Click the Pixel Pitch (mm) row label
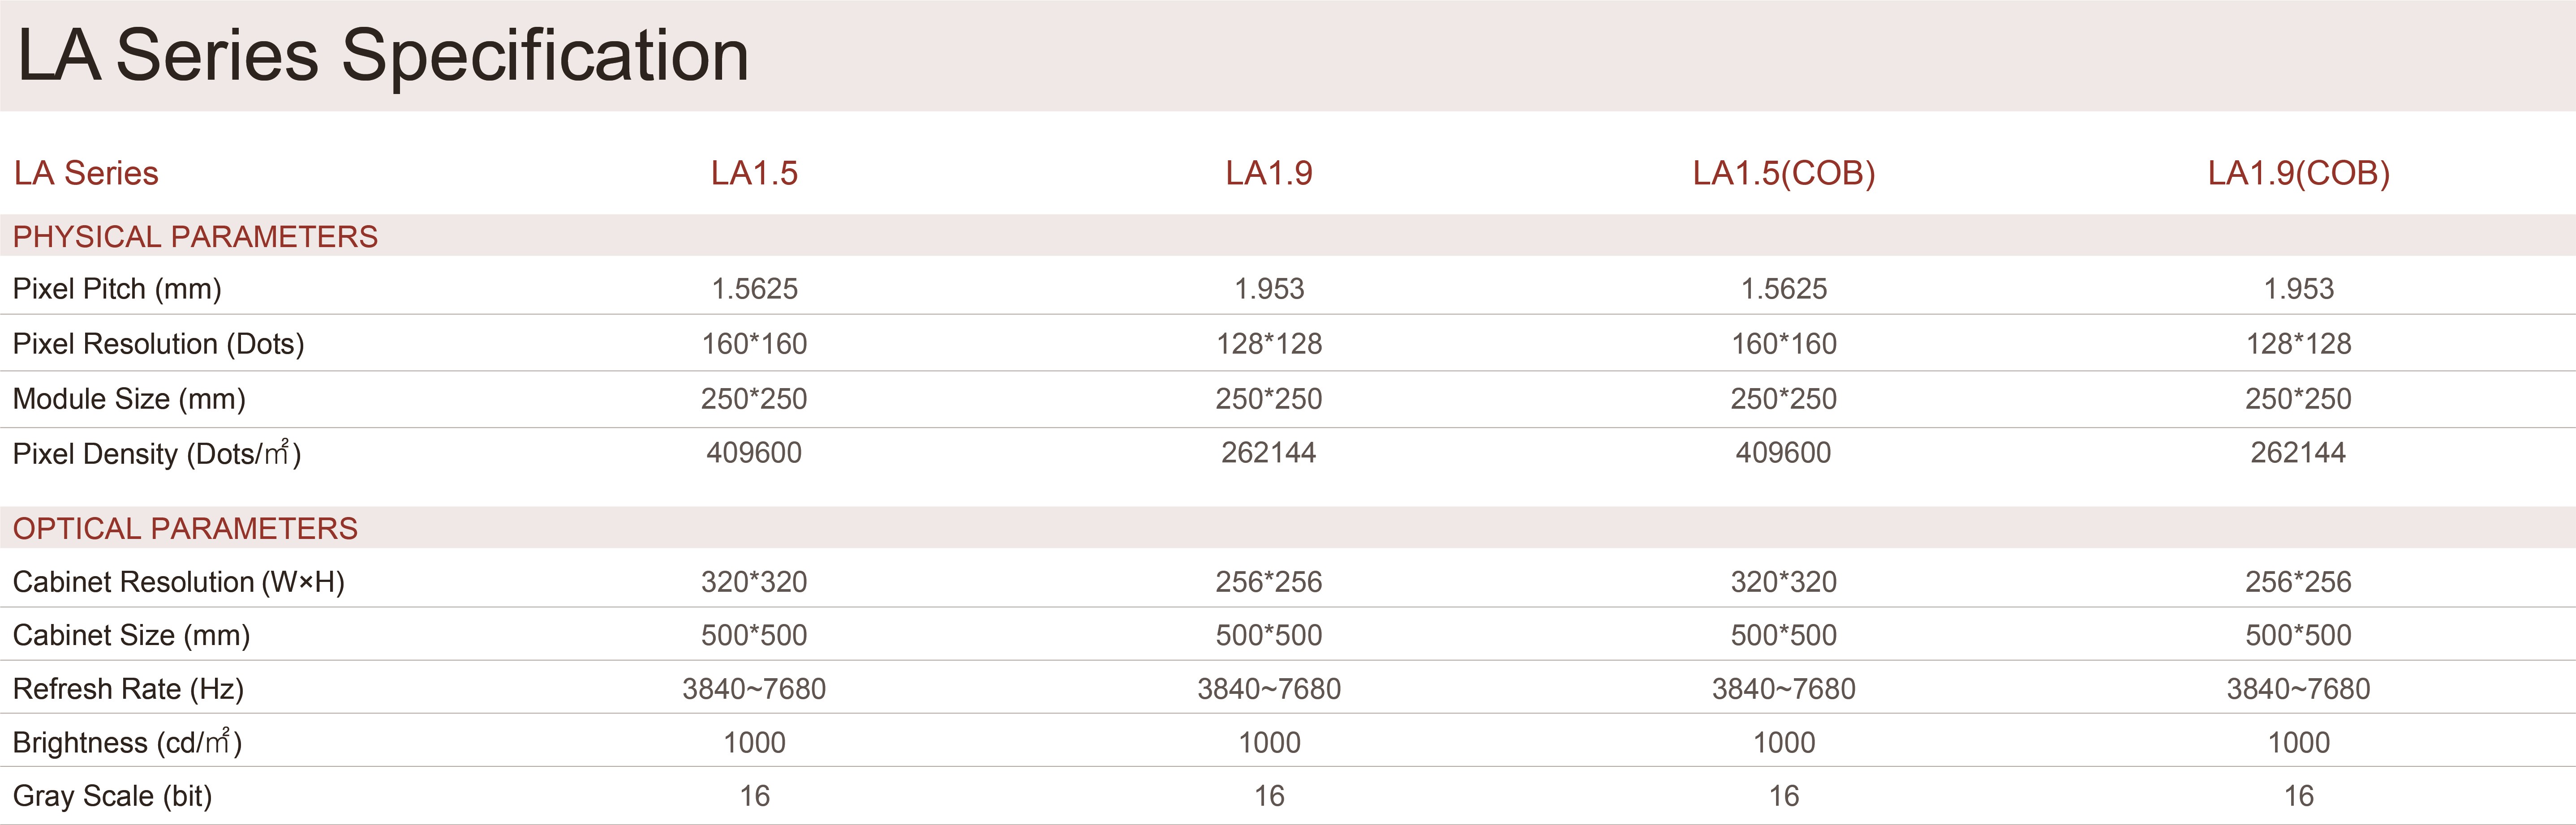The height and width of the screenshot is (825, 2576). click(117, 290)
